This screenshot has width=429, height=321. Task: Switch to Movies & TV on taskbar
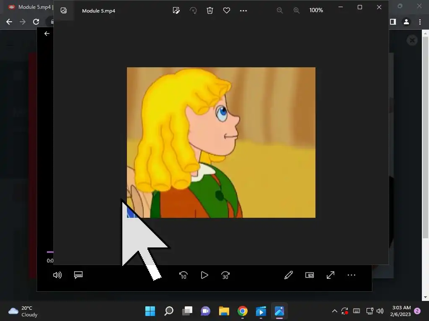click(x=261, y=311)
